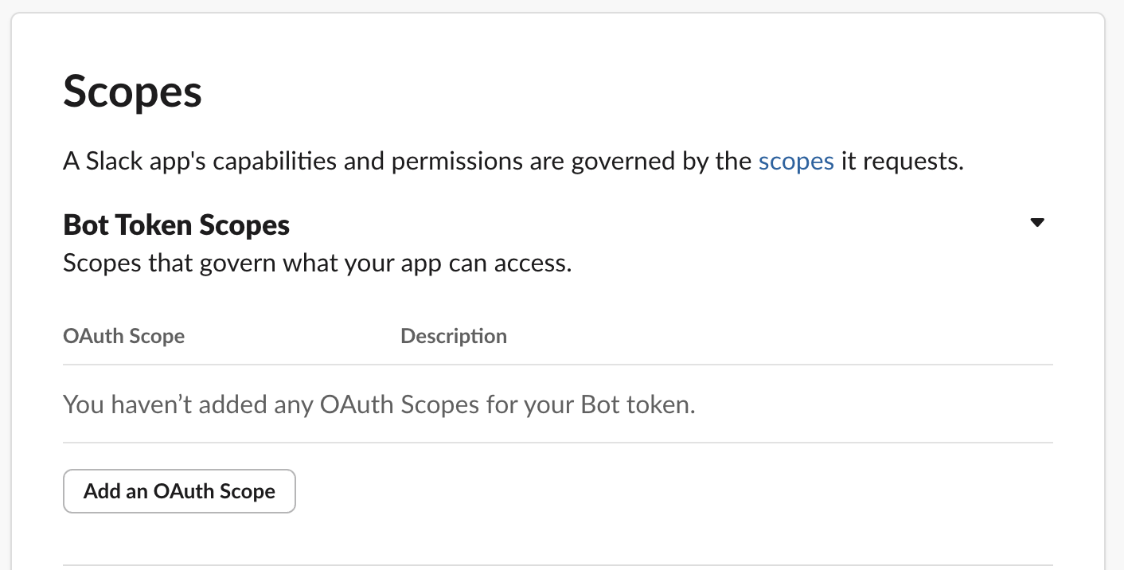Click the divider line below the Add button
This screenshot has width=1124, height=570.
point(557,565)
